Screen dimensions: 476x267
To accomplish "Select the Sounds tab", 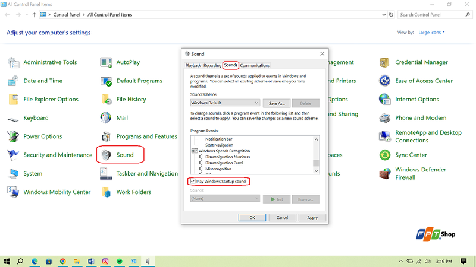I will (231, 65).
